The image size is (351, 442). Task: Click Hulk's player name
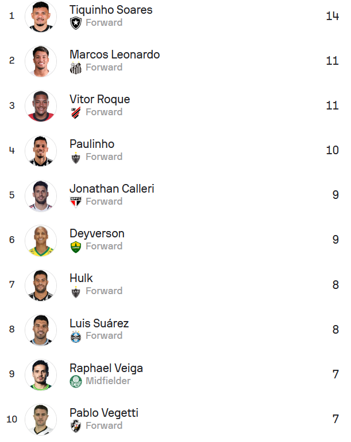click(x=81, y=278)
